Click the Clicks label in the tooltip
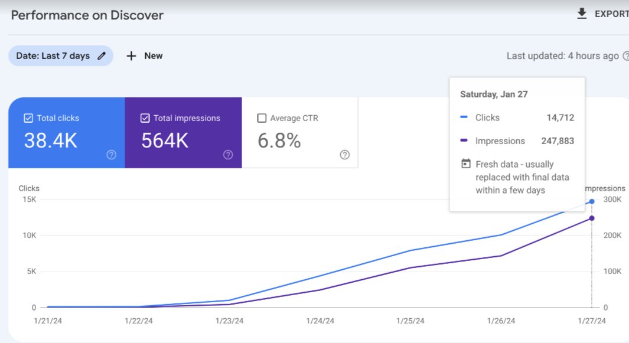This screenshot has height=343, width=629. click(487, 117)
